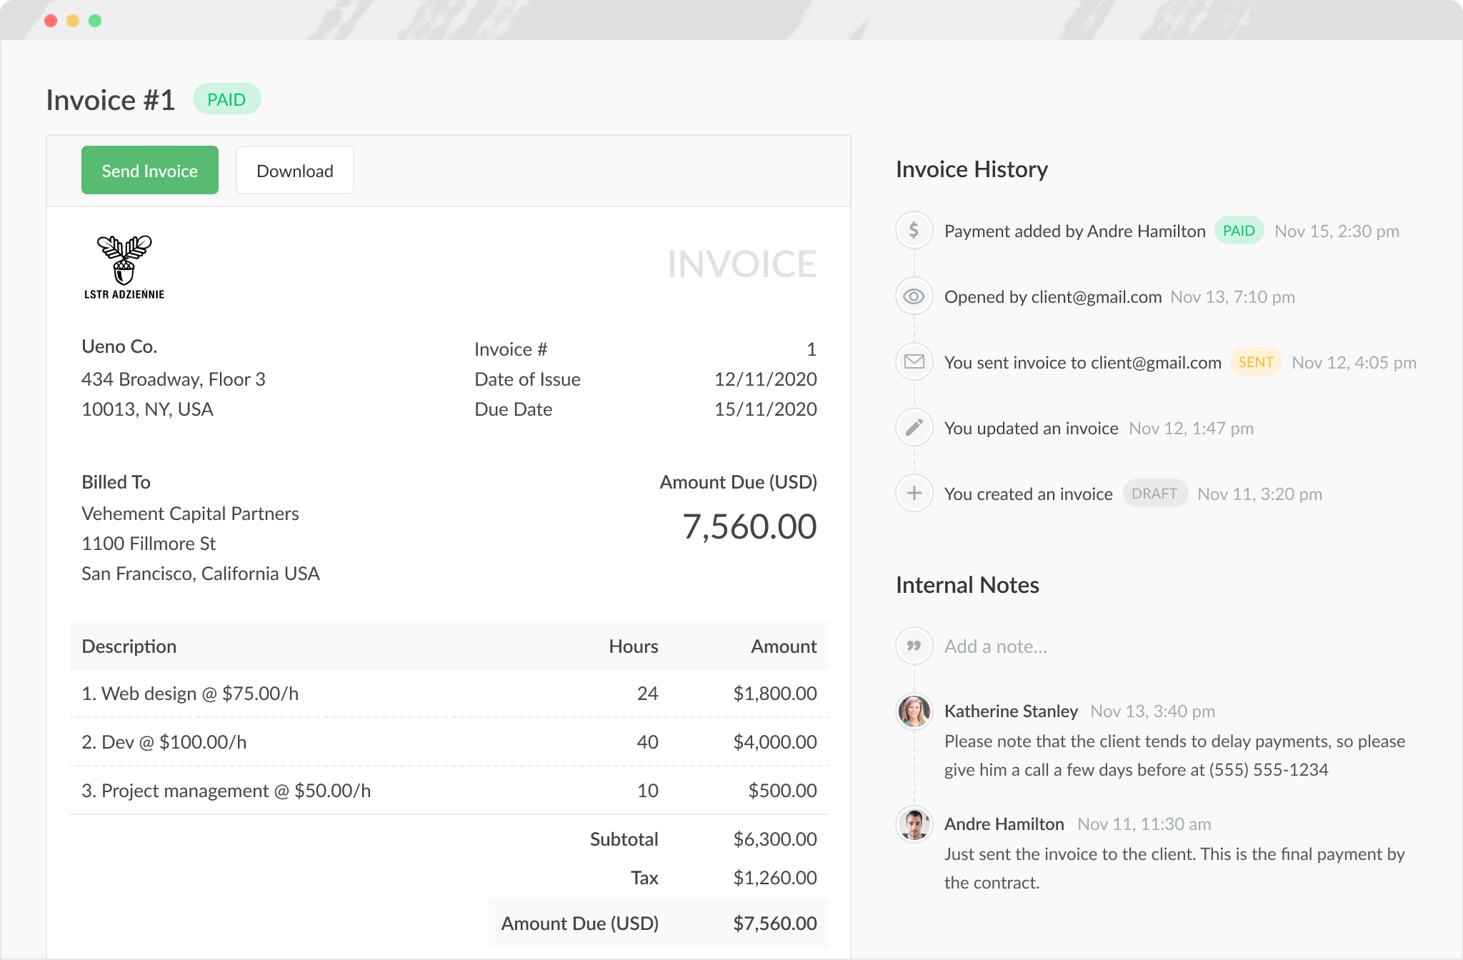Click the plus created-invoice icon

click(914, 494)
